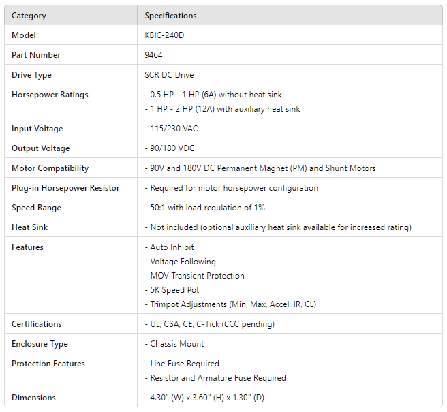The image size is (447, 412).
Task: Click the Specifications column header
Action: point(170,15)
